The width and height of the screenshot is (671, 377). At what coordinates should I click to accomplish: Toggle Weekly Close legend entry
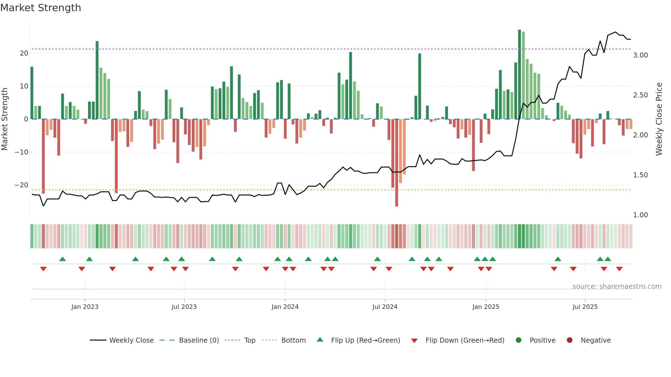[x=122, y=340]
